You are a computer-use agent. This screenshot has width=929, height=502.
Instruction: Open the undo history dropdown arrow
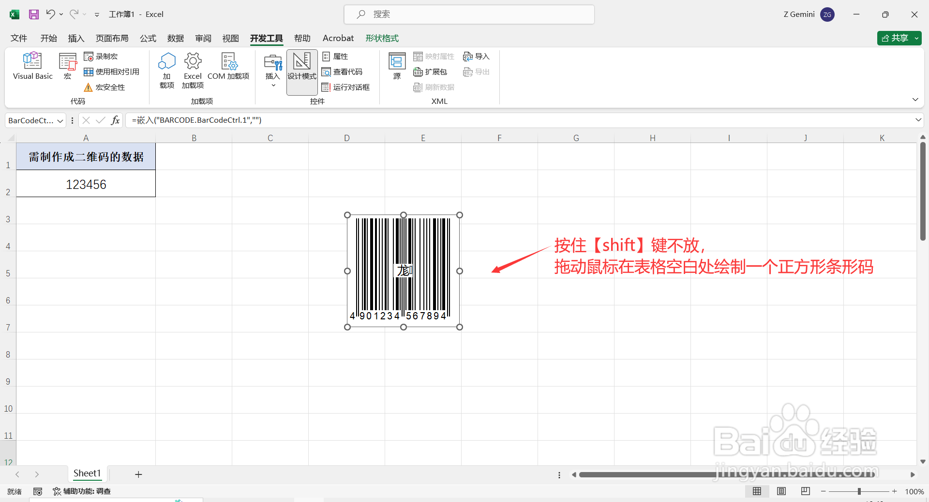click(x=61, y=14)
